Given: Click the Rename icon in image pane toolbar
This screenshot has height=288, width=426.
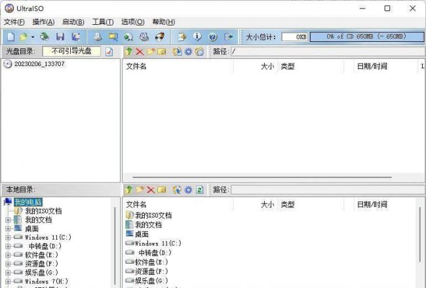Looking at the screenshot, I should (x=162, y=52).
